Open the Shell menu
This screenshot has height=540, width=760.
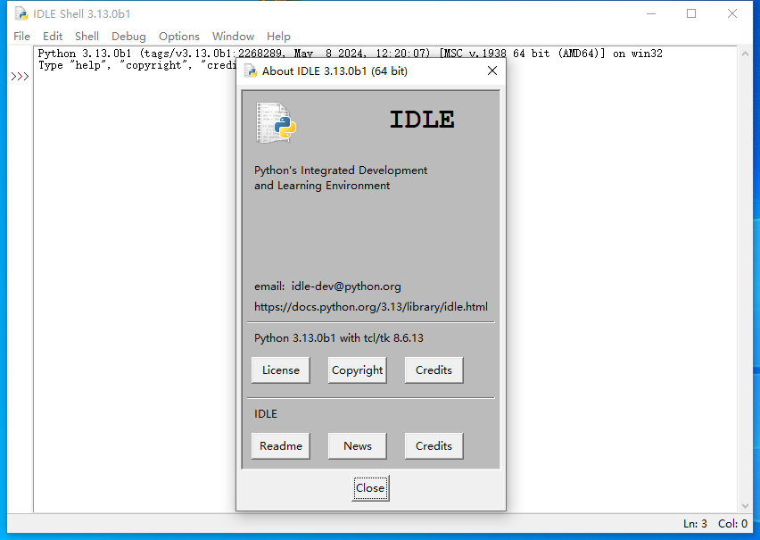point(87,37)
